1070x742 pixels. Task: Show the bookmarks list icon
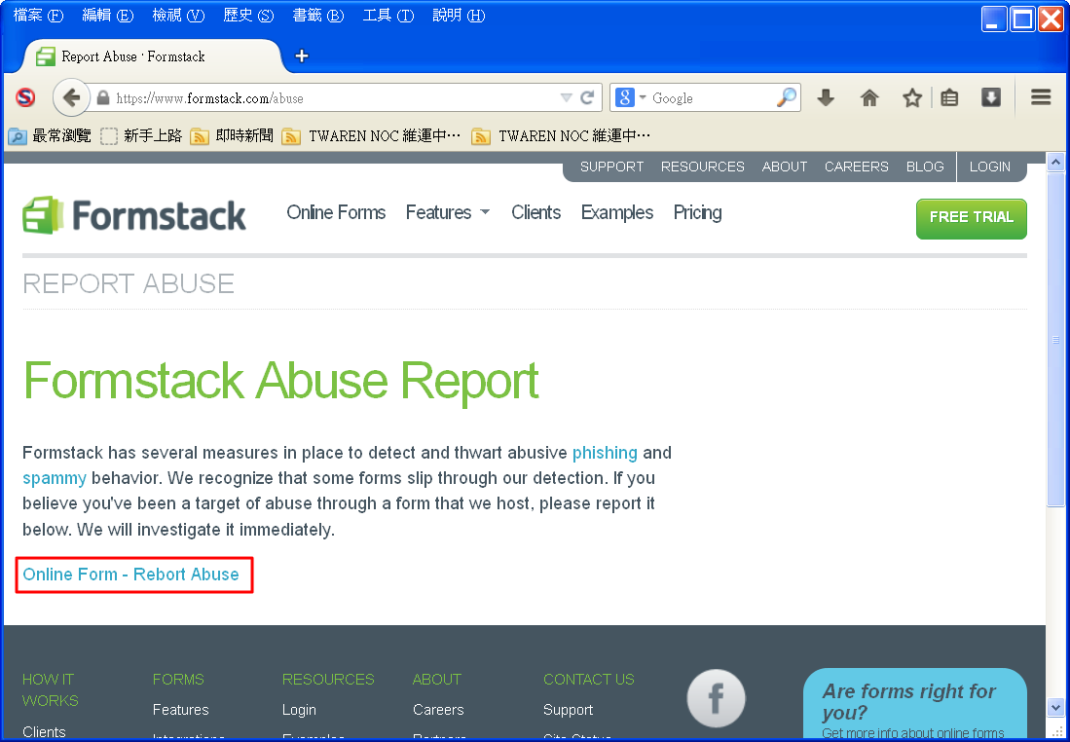coord(949,97)
